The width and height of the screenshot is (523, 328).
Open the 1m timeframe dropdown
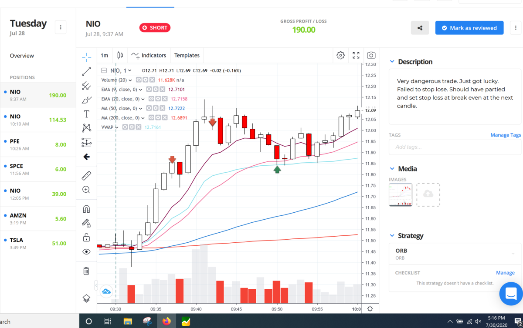pos(104,55)
